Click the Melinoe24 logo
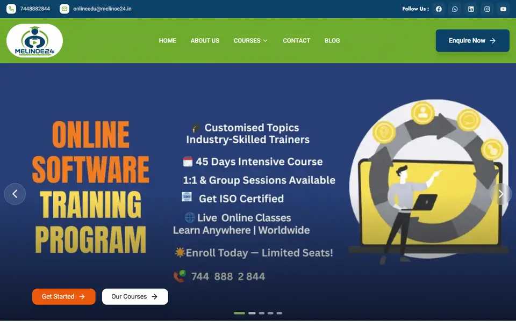516x322 pixels. coord(34,41)
